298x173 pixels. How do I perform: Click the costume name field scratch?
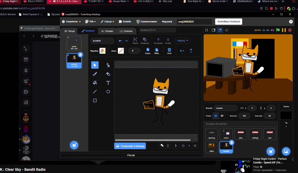[102, 41]
